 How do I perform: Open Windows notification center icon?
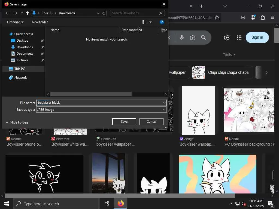[x=270, y=204]
